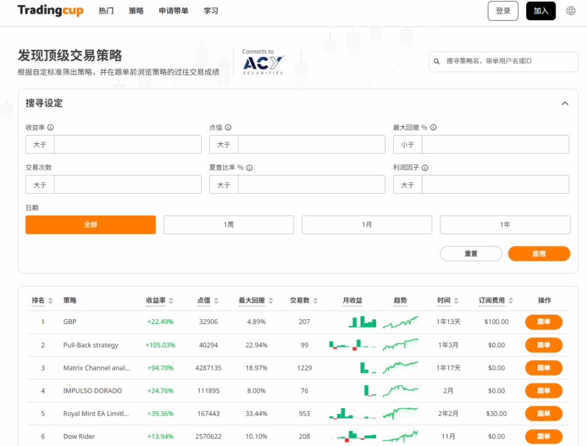The image size is (587, 446).
Task: Click the info icon beside 利润因子
Action: point(425,168)
